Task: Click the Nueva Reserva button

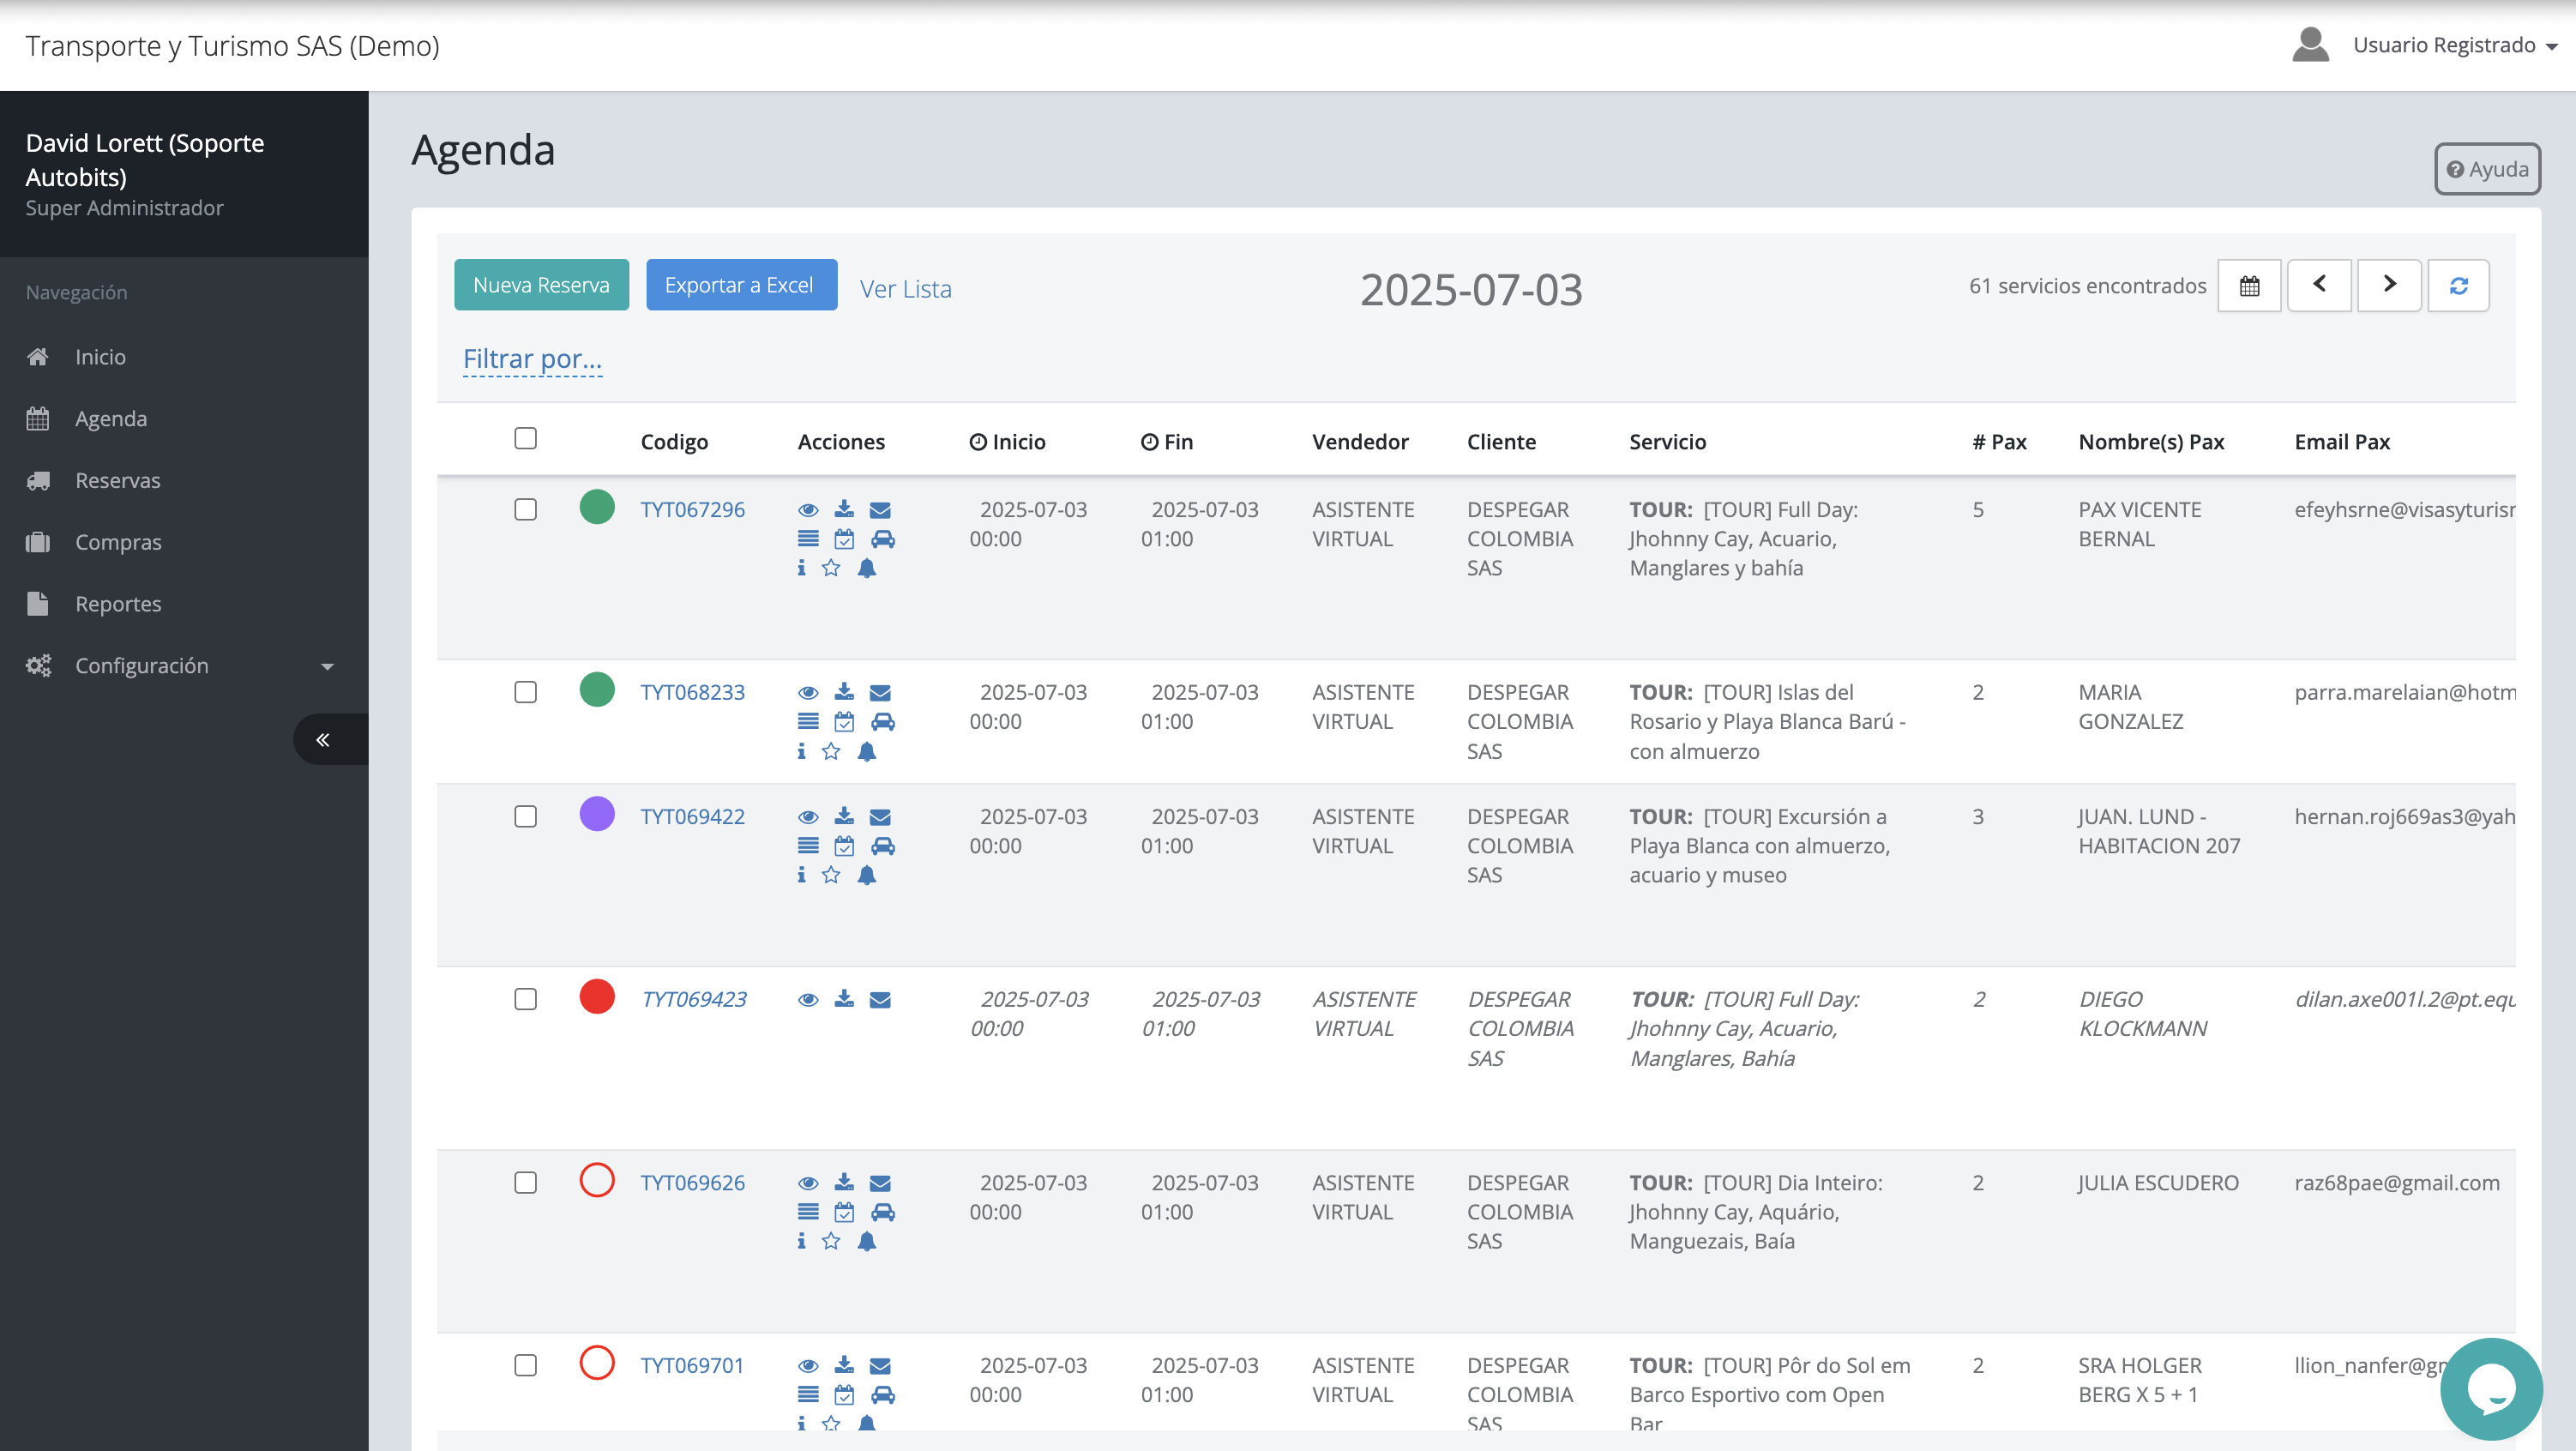Action: [x=541, y=285]
